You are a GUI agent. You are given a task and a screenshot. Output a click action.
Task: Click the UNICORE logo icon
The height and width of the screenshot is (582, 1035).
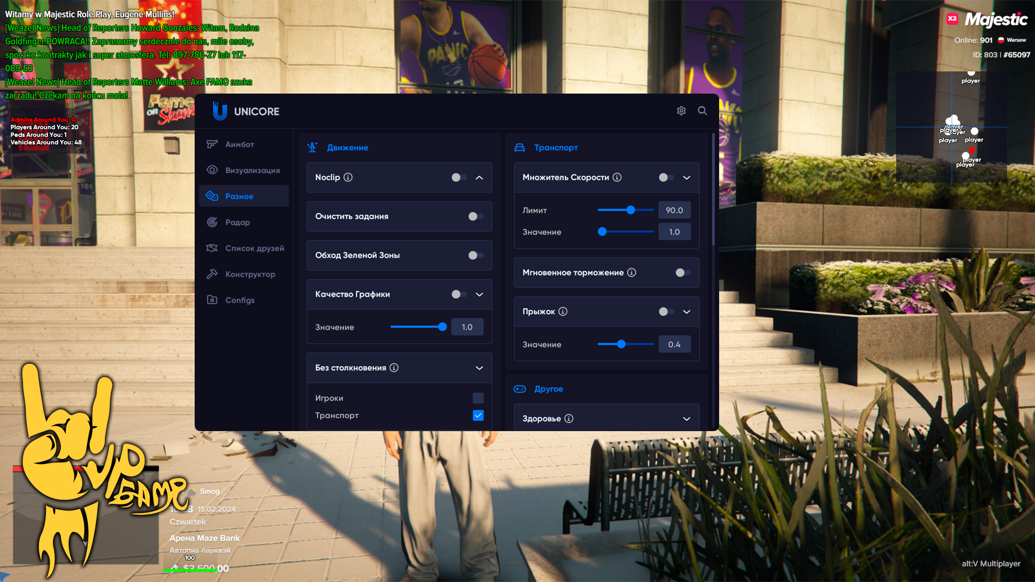click(x=219, y=111)
